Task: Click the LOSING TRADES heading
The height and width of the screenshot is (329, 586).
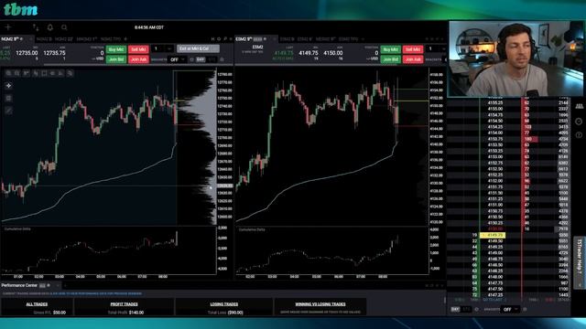Action: coord(224,304)
